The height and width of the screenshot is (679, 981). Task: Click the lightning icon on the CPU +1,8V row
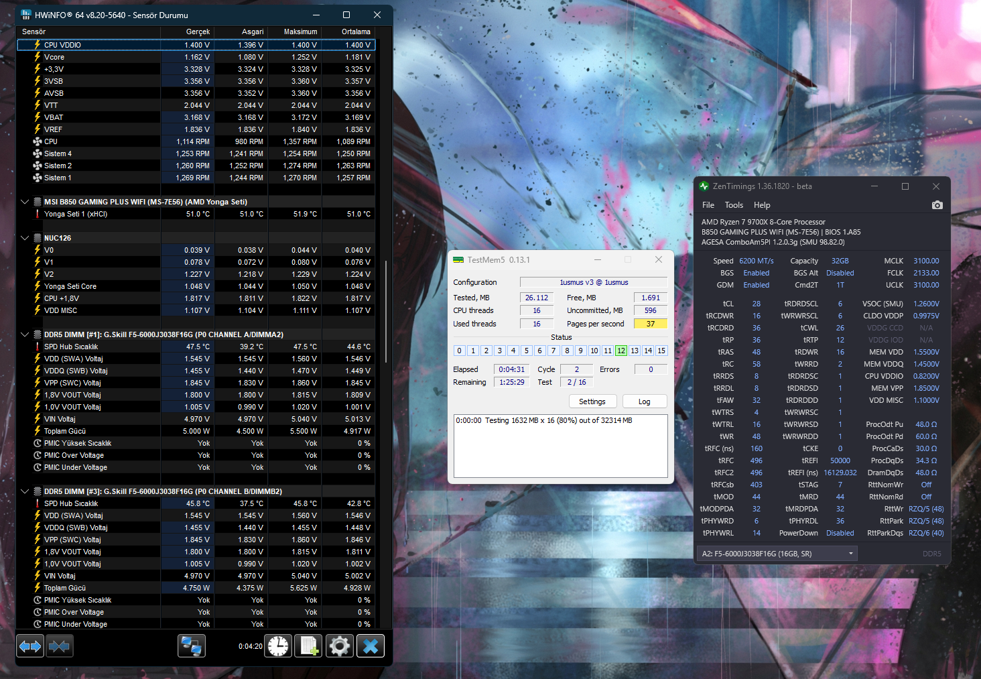point(38,298)
